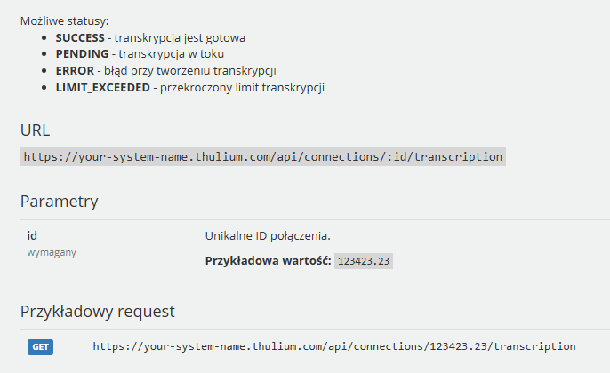Click the Możliwe statusy text
This screenshot has width=610, height=373.
coord(65,21)
